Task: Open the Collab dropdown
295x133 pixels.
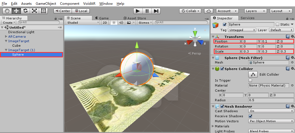Action: (190, 11)
